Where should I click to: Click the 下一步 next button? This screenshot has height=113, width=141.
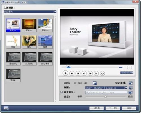113,108
